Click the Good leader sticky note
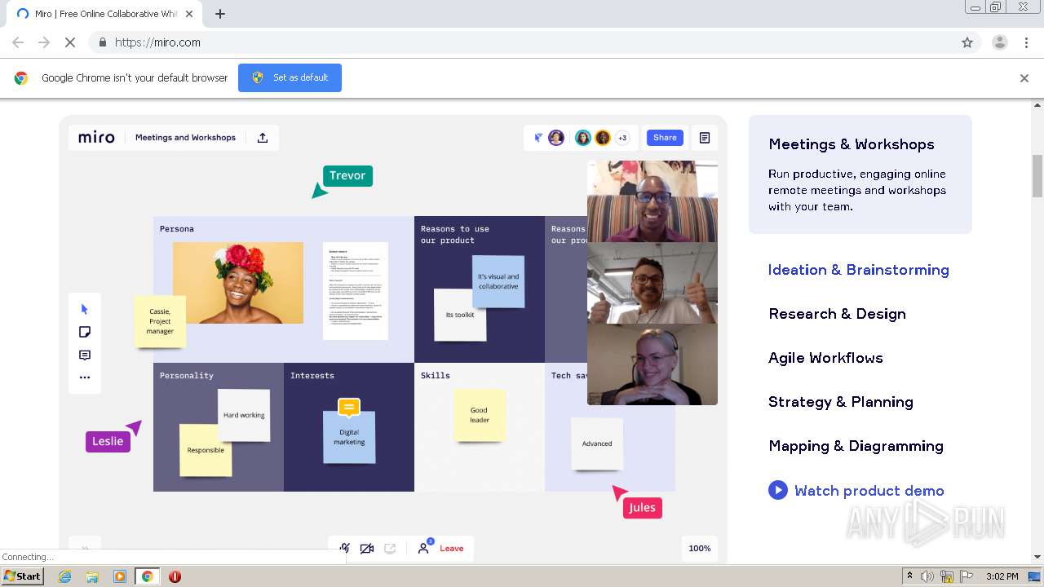The image size is (1044, 587). tap(480, 415)
